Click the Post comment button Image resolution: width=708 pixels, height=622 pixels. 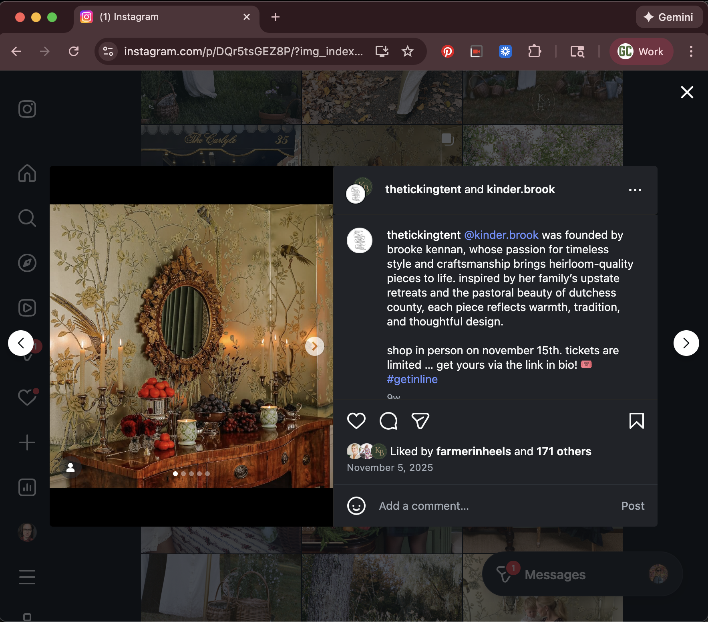click(633, 506)
